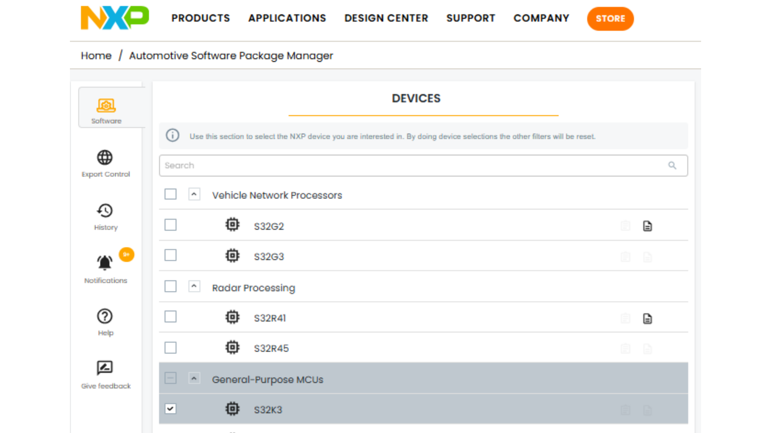Click the chip icon next to S32R41
Viewport: 771px width, 433px height.
(x=232, y=317)
